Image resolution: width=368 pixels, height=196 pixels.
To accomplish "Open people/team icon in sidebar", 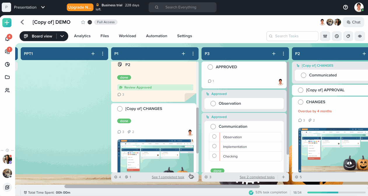I will click(7, 90).
